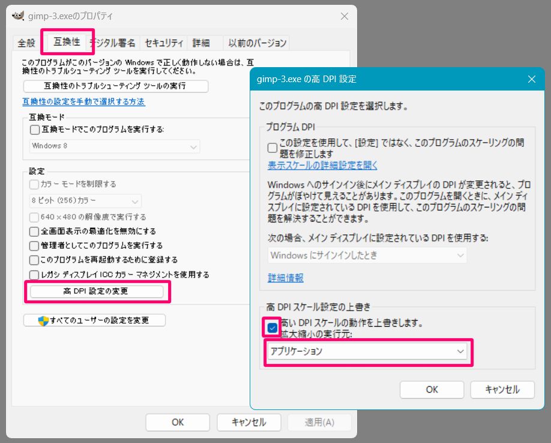Click すべてのユーザーの設定を変更 button
Viewport: 551px width, 443px height.
[x=94, y=321]
